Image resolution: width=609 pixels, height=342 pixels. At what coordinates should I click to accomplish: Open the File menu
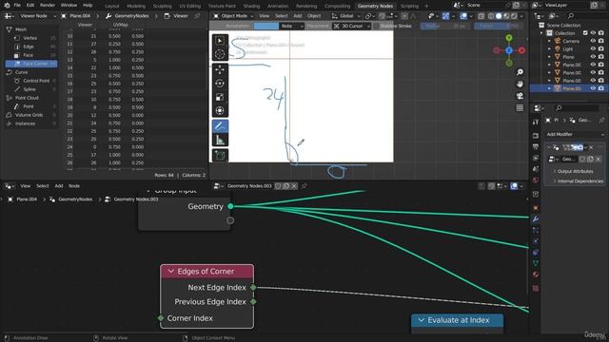click(x=17, y=6)
